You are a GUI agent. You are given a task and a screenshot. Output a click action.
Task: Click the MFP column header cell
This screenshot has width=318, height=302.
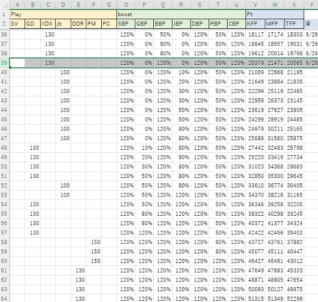275,24
